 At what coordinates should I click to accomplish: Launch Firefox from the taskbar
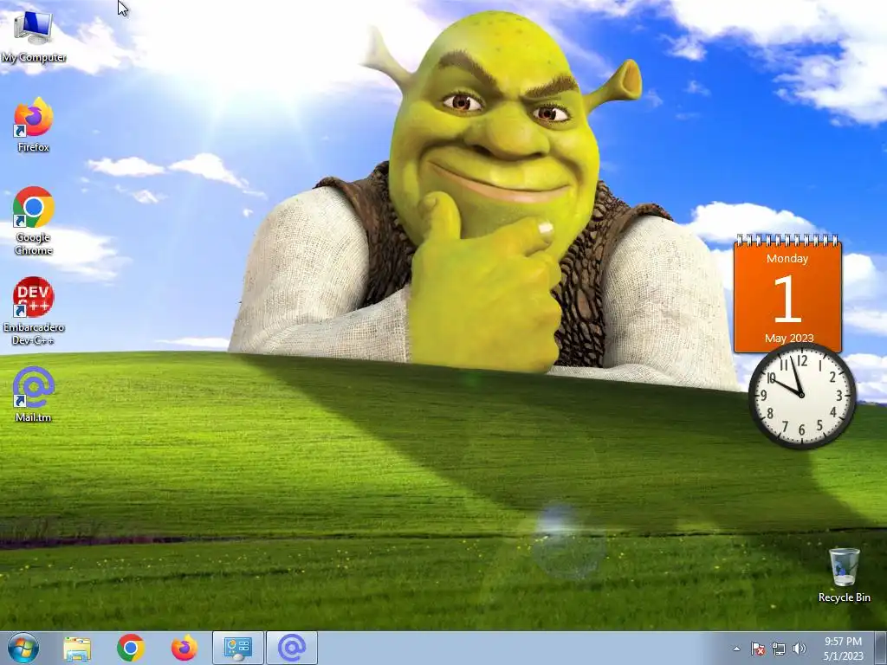point(185,648)
